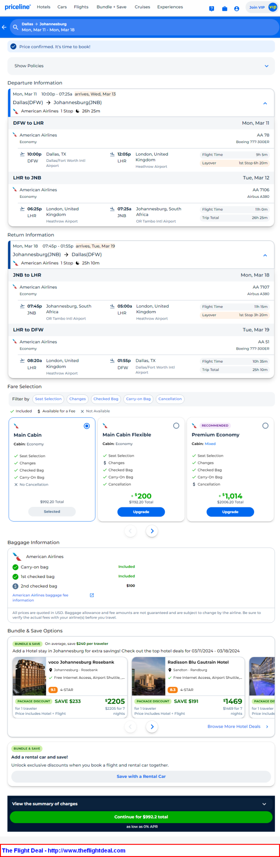Image resolution: width=280 pixels, height=857 pixels.
Task: Open the Bundle + Save menu item
Action: (111, 7)
